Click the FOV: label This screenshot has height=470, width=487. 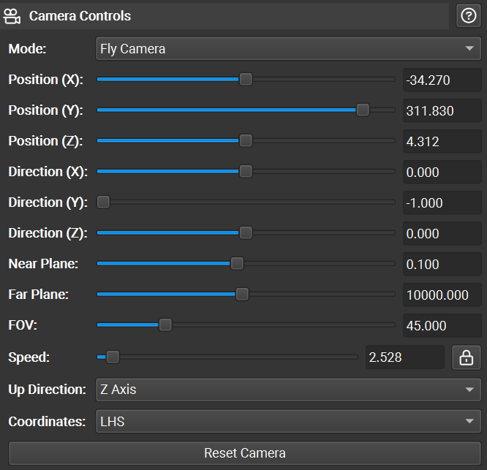pyautogui.click(x=23, y=325)
